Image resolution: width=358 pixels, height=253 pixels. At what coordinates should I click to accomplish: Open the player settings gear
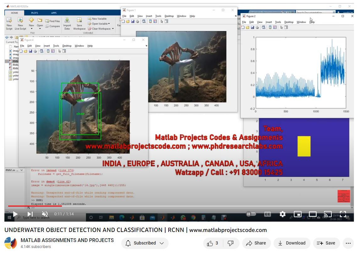pyautogui.click(x=282, y=214)
